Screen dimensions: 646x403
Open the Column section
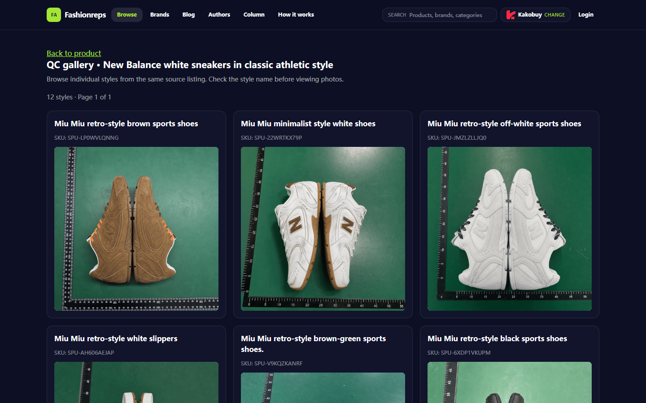coord(254,15)
